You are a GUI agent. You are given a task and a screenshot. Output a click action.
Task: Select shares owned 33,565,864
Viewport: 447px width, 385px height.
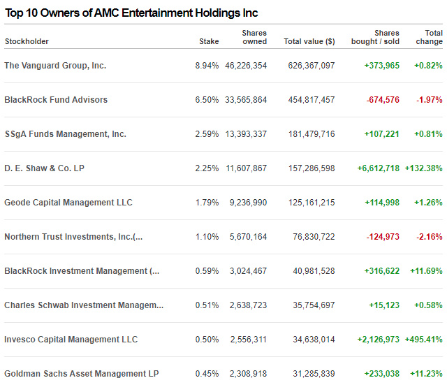coord(246,100)
